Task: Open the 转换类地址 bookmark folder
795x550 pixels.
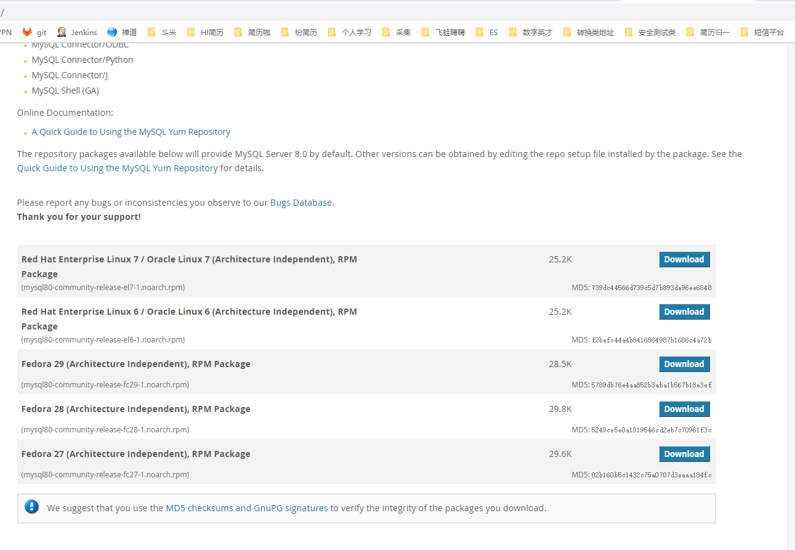Action: click(589, 33)
